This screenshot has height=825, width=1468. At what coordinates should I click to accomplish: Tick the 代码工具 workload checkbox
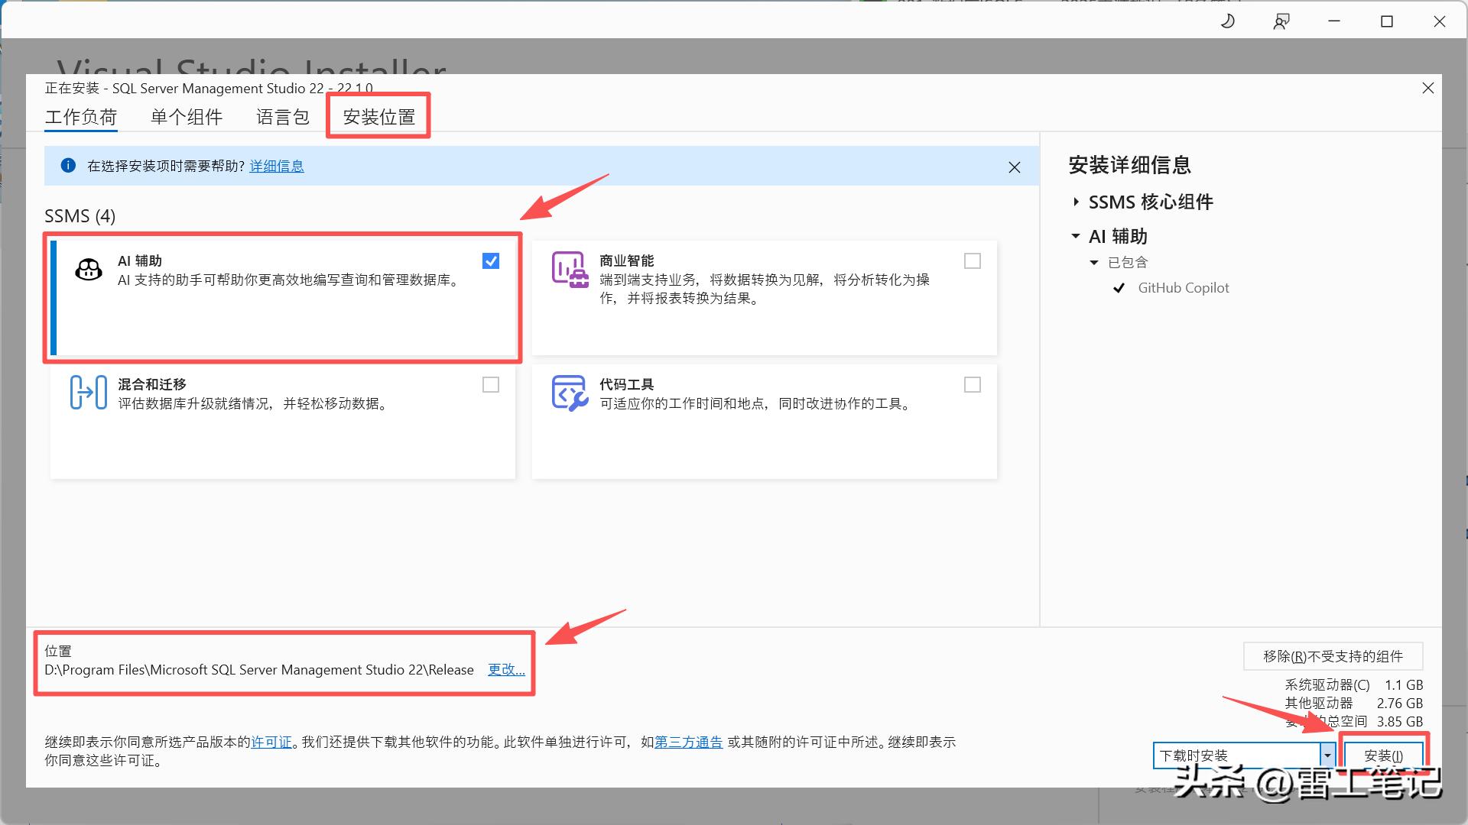[x=972, y=385]
